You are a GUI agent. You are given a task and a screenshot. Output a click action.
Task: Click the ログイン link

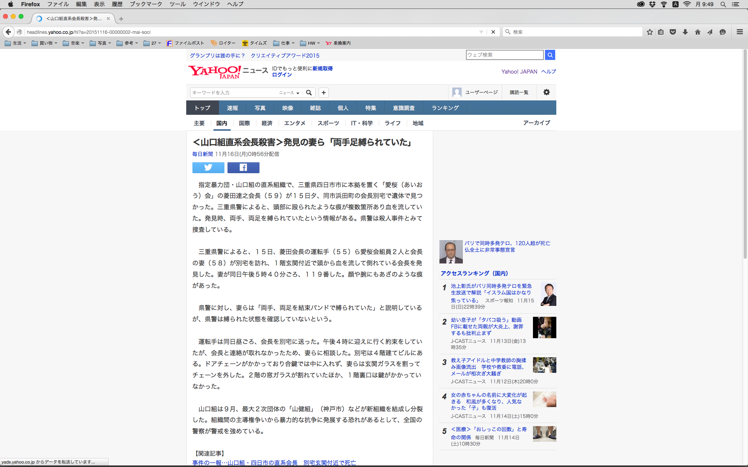(x=282, y=75)
